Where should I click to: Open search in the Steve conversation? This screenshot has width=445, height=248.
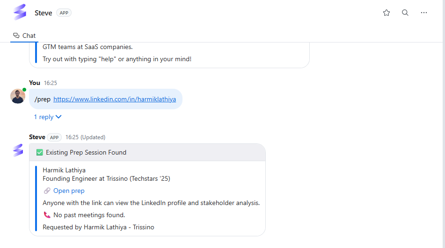(x=405, y=13)
